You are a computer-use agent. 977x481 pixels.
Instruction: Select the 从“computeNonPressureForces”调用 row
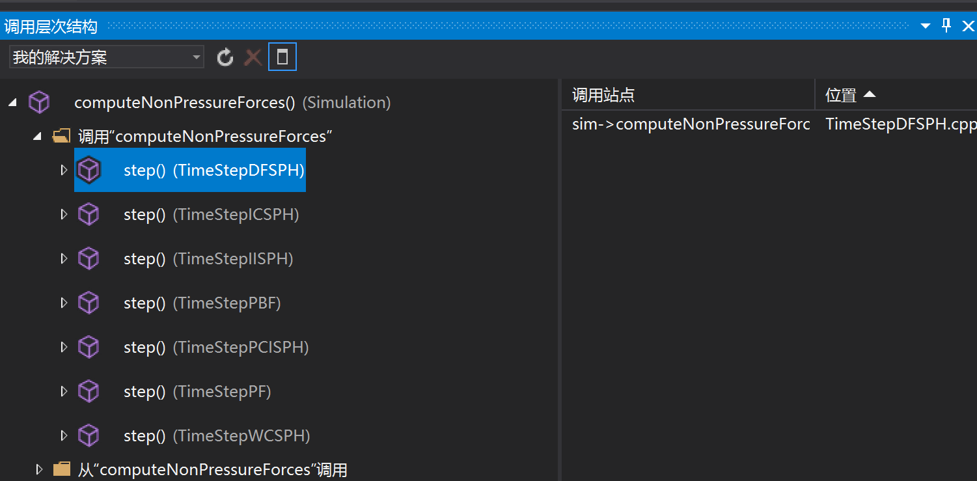pos(212,469)
